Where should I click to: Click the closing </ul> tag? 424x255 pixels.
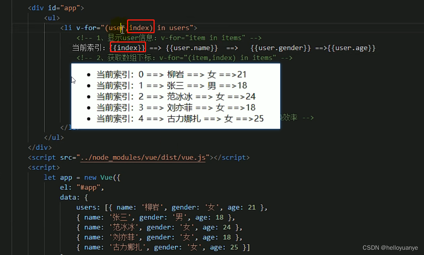[x=54, y=137]
